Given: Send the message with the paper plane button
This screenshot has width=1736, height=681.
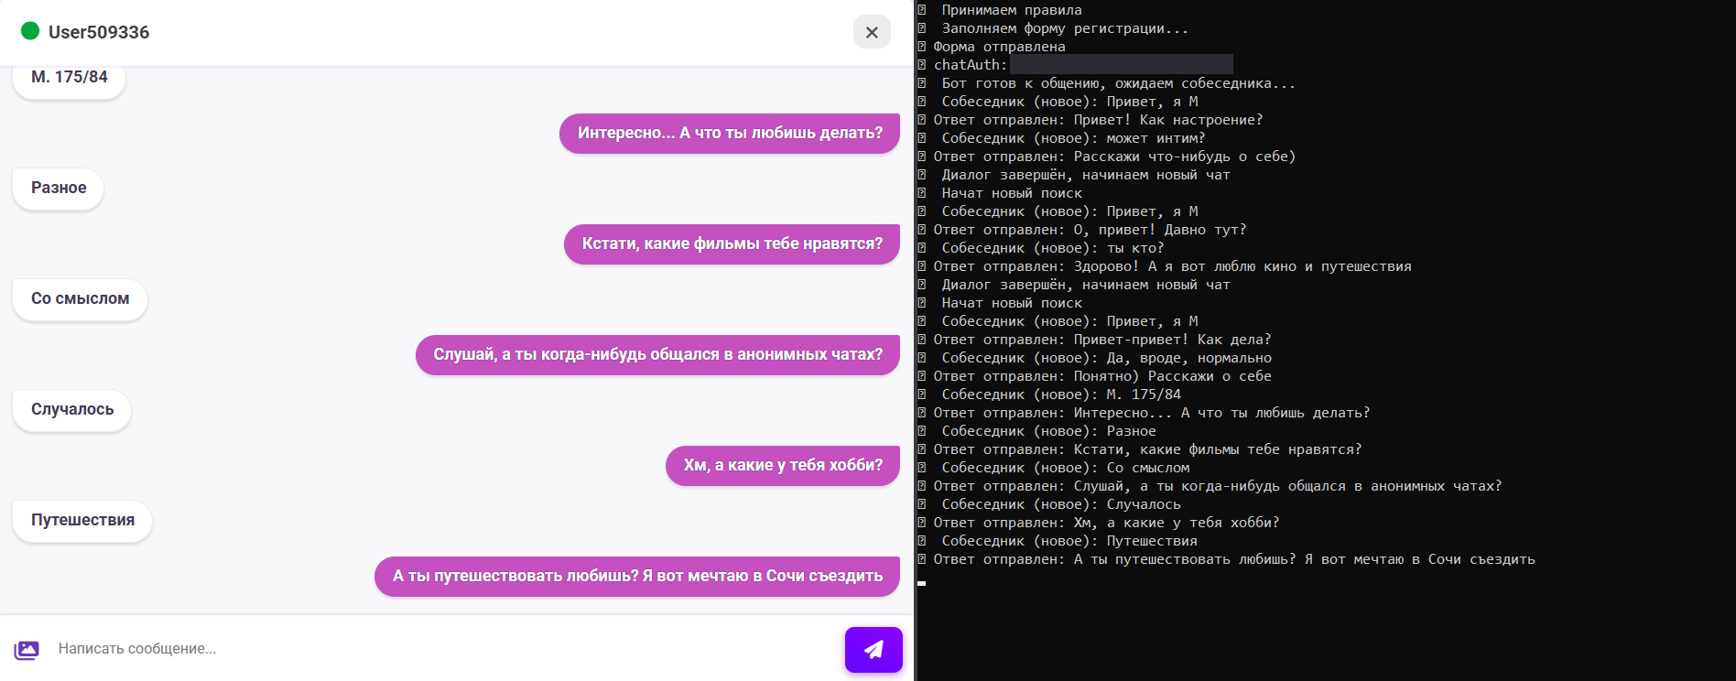Looking at the screenshot, I should click(x=873, y=649).
